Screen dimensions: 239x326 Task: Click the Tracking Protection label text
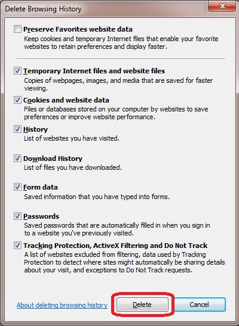point(115,246)
